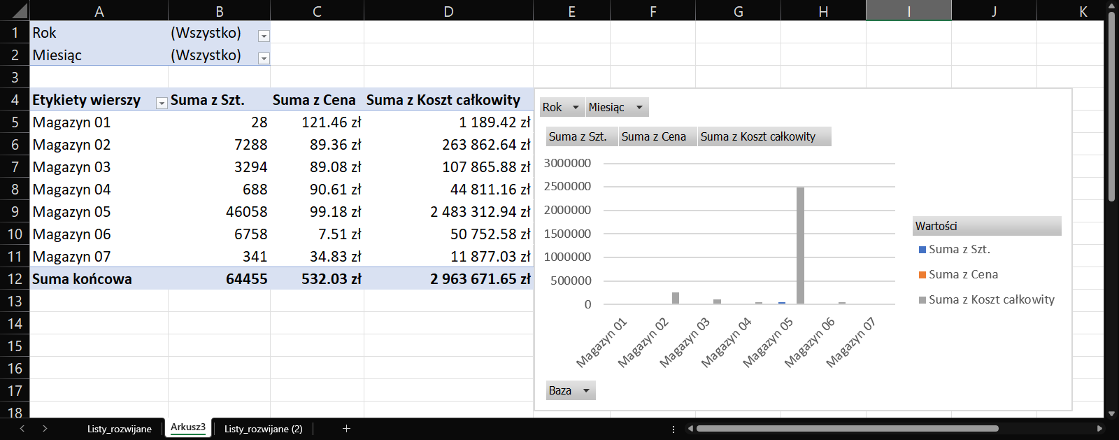Click the horizontal scrollbar right arrow
Image resolution: width=1119 pixels, height=440 pixels.
pos(1099,429)
